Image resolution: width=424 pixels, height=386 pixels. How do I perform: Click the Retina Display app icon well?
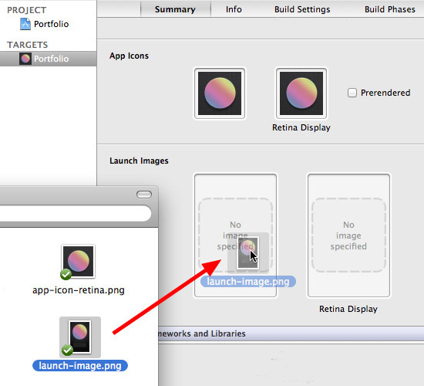coord(301,93)
